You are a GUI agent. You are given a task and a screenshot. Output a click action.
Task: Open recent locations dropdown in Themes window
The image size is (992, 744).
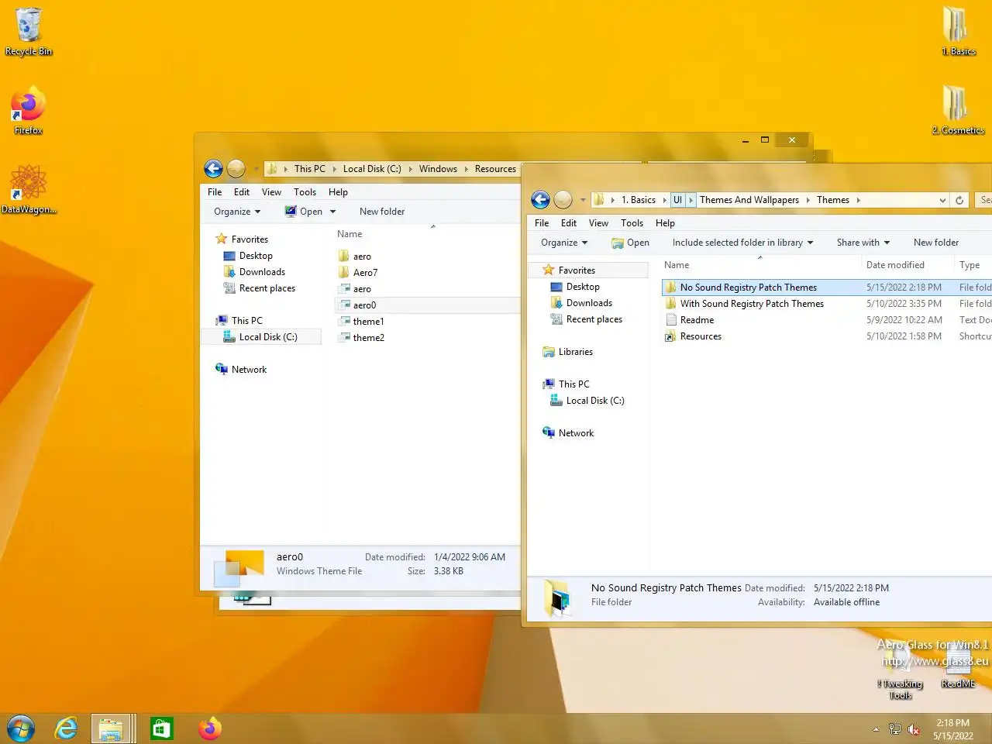coord(583,200)
